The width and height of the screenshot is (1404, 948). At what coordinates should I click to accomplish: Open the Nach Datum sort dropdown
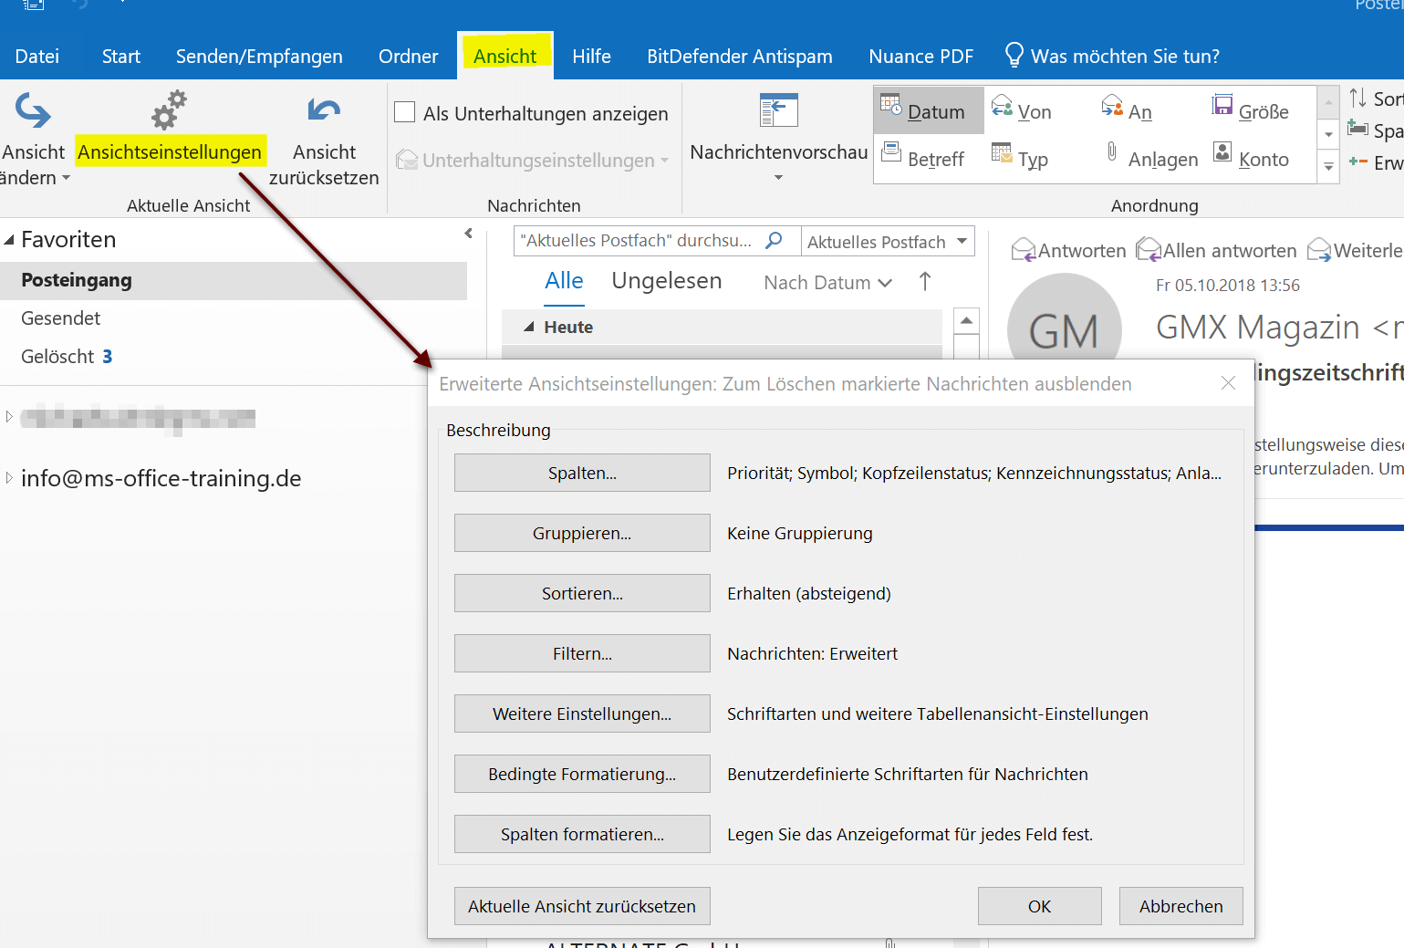tap(827, 283)
